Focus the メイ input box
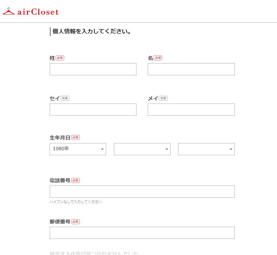The image size is (277, 255). pyautogui.click(x=191, y=110)
